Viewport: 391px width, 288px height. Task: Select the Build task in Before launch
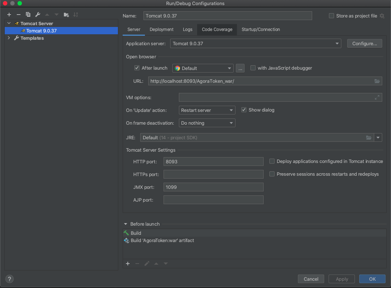tap(254, 233)
